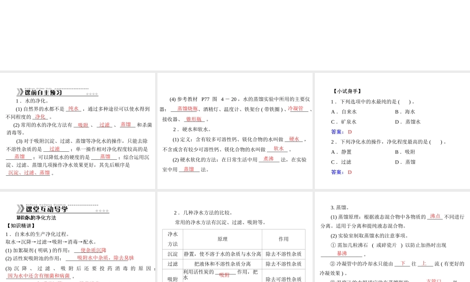Select the slide with 几种净水方法的比较 table

tap(235, 237)
